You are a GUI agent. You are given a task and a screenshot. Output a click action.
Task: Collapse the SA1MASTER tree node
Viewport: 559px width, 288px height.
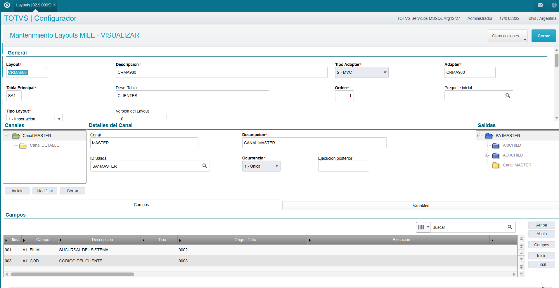click(x=479, y=135)
